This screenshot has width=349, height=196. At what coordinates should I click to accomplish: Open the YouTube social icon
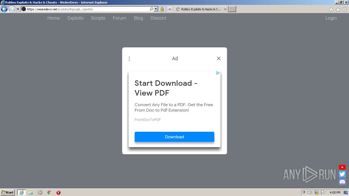pos(342,167)
